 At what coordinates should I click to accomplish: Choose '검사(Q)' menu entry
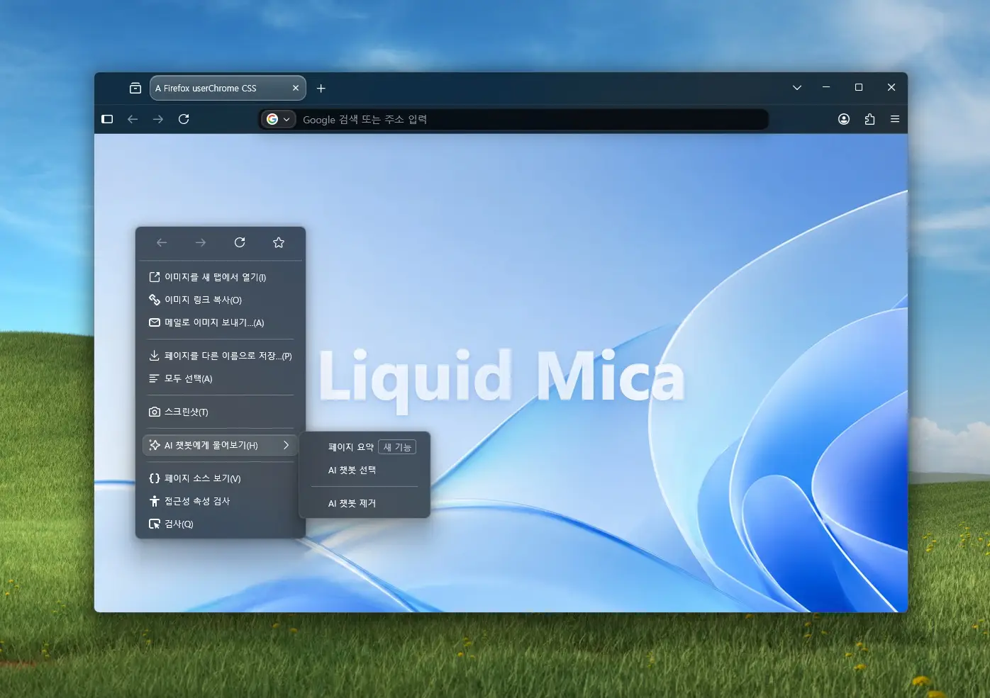[220, 524]
